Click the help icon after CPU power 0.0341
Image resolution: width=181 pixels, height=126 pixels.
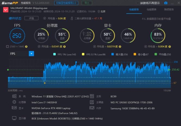coord(61,47)
